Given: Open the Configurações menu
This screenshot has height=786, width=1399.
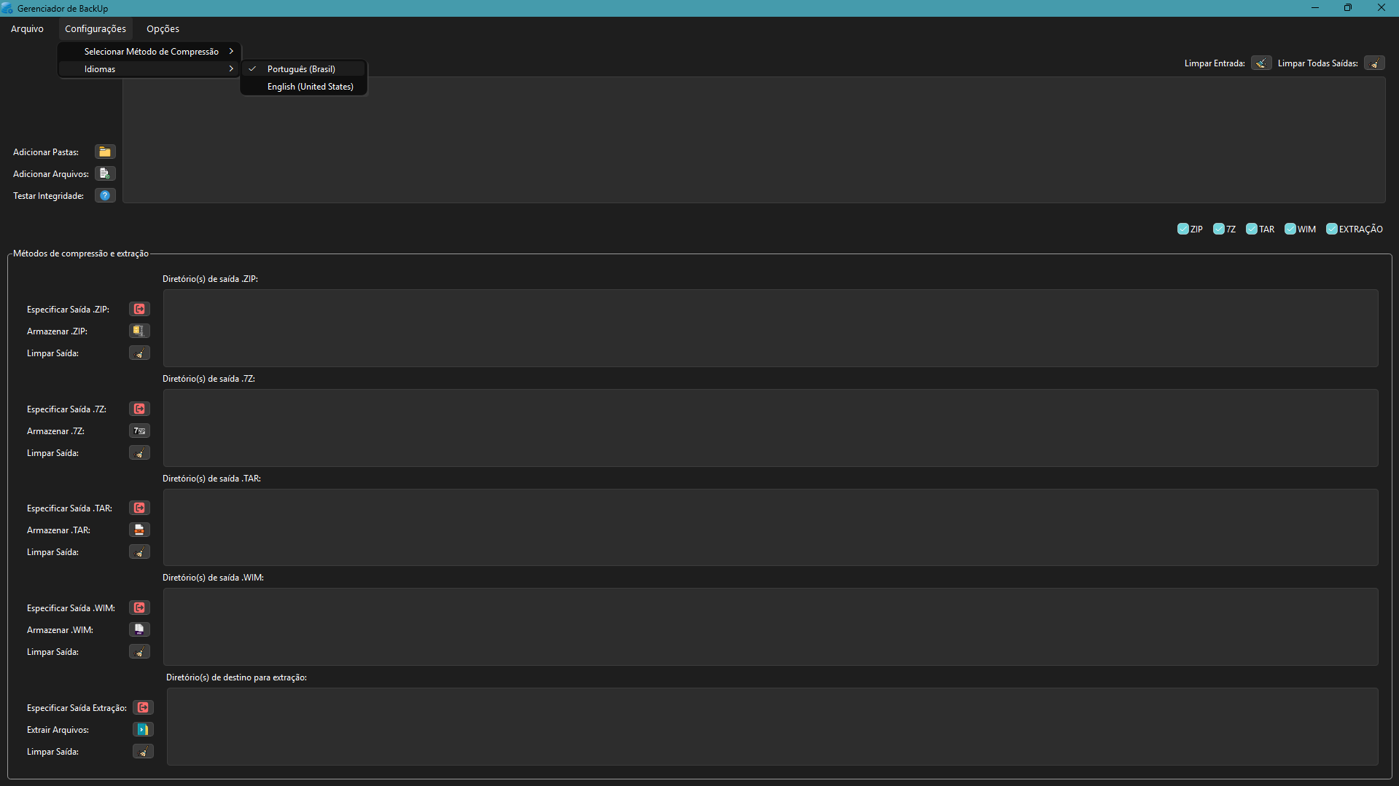Looking at the screenshot, I should point(96,28).
